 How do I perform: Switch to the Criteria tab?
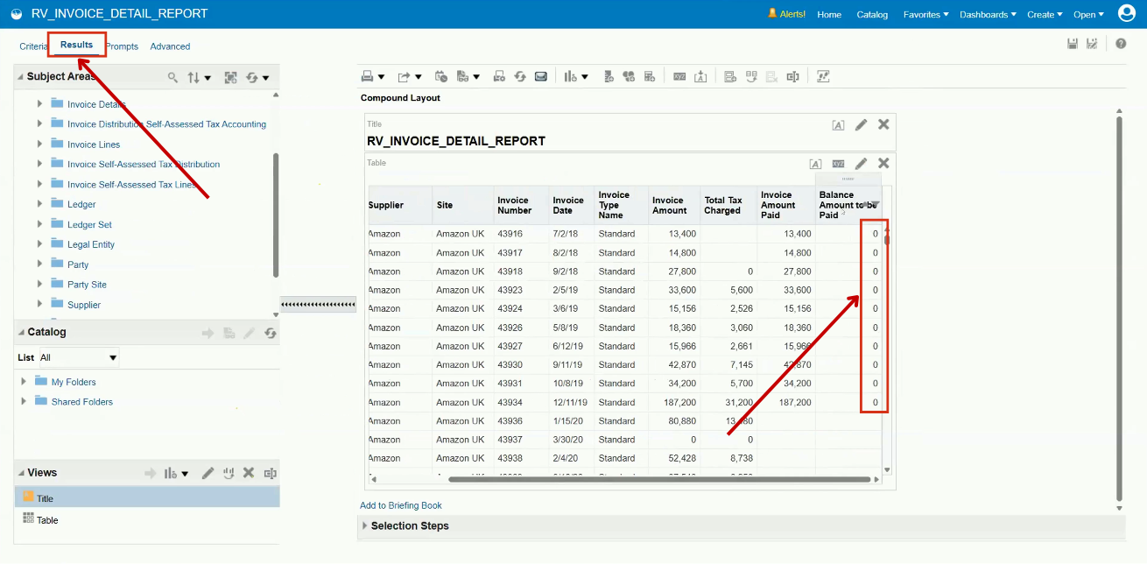pos(33,46)
